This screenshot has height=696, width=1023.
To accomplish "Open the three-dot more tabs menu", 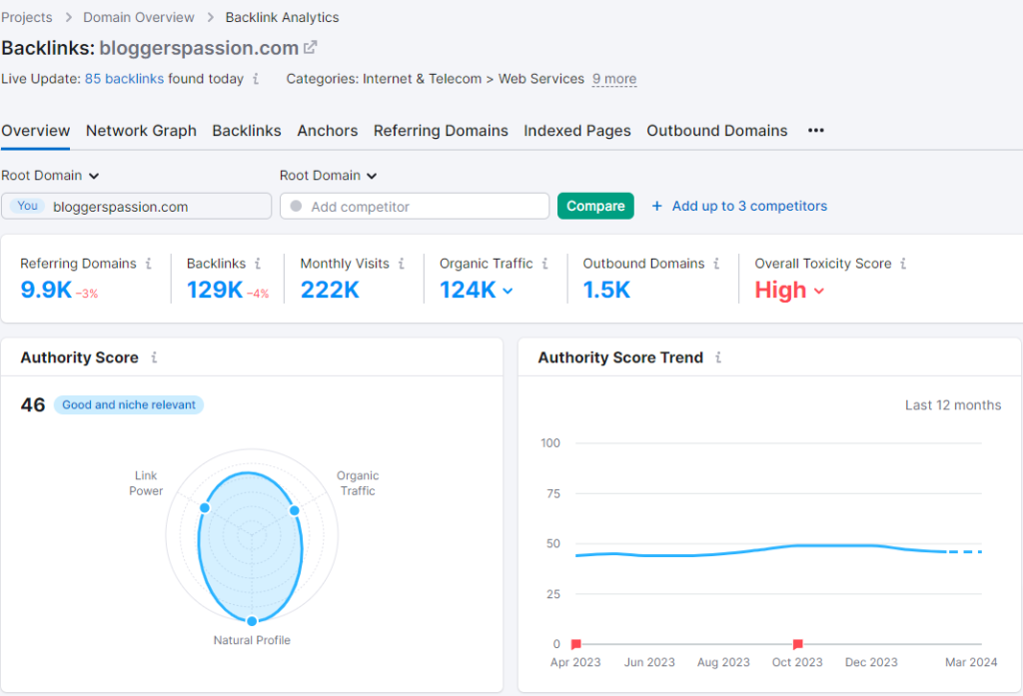I will tap(815, 131).
